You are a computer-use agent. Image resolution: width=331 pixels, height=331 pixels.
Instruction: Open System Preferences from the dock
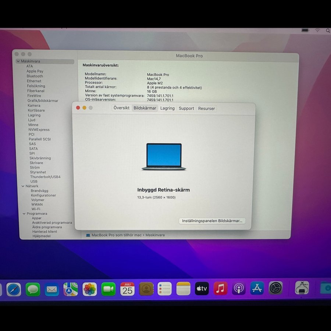[275, 288]
